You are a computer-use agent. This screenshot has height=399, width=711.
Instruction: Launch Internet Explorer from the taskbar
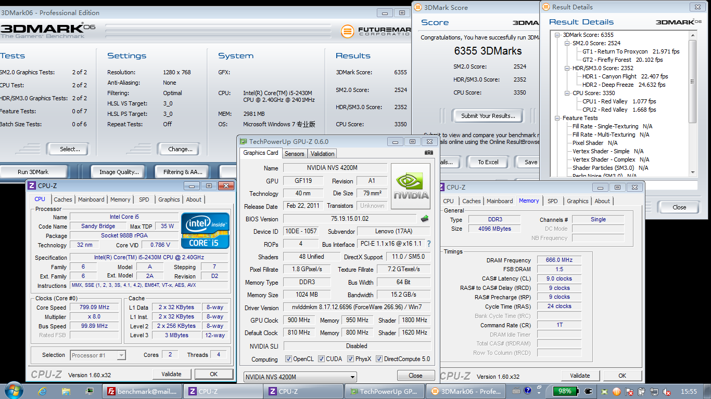coord(43,391)
